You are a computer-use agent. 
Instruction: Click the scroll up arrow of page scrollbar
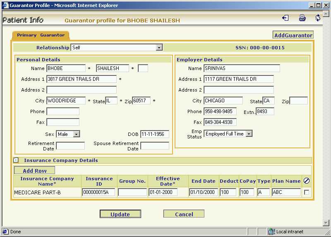tap(326, 14)
